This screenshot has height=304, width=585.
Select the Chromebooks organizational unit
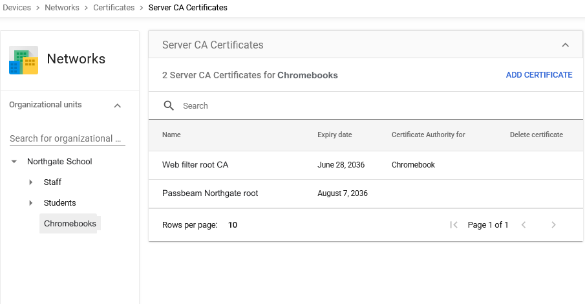point(70,223)
